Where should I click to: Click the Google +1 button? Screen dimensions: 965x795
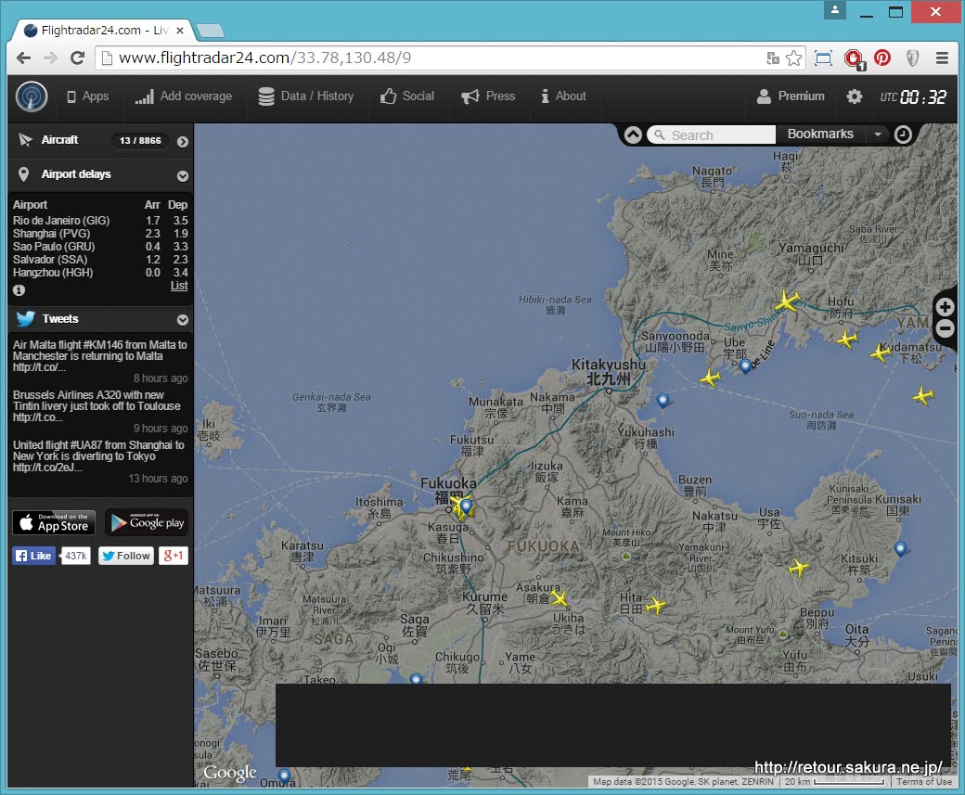click(x=174, y=556)
